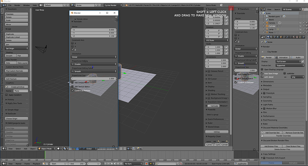
Task: Toggle Confirm on Release in floating window
Action: click(x=72, y=90)
